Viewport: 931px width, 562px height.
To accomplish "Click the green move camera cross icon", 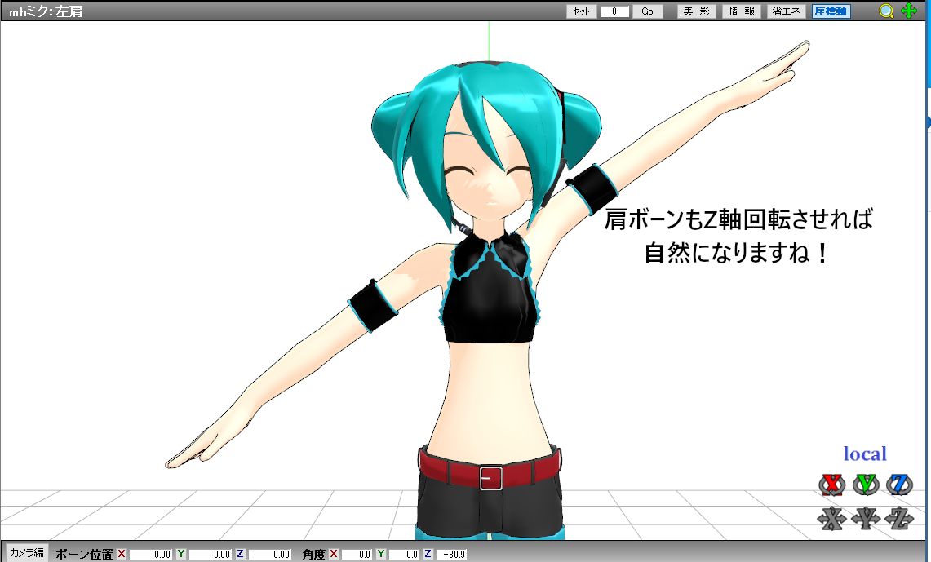I will [x=908, y=11].
